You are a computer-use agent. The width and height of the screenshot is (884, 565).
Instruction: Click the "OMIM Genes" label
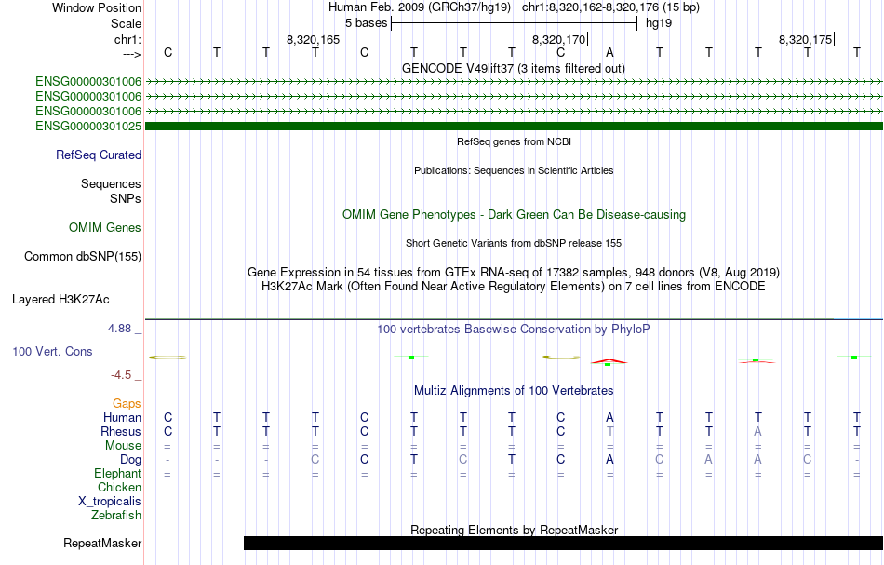pyautogui.click(x=105, y=228)
